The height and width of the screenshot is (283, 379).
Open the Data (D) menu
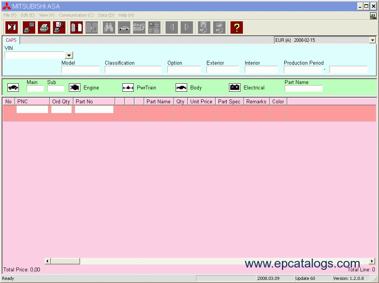pos(106,15)
